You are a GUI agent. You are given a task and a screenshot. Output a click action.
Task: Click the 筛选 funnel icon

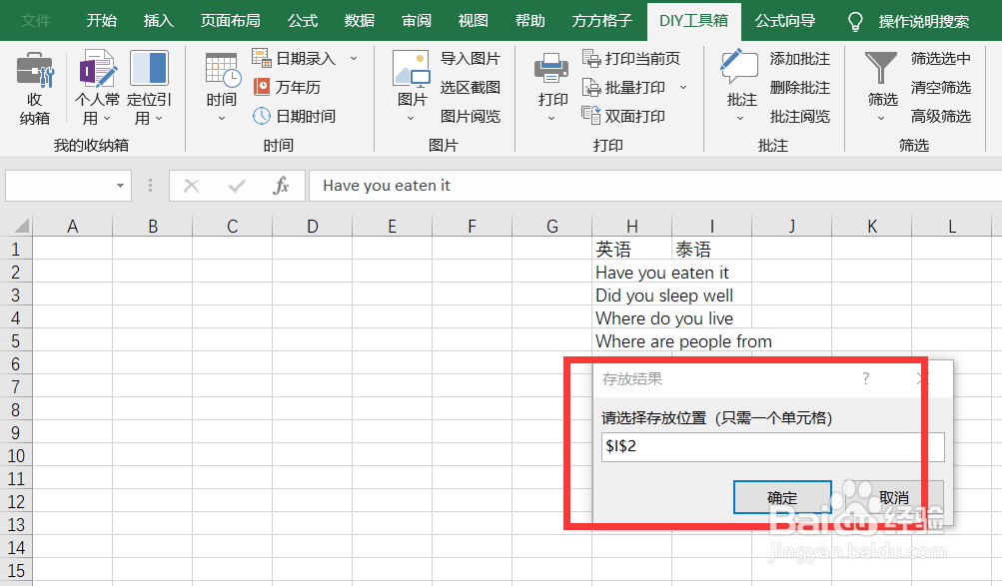tap(881, 68)
